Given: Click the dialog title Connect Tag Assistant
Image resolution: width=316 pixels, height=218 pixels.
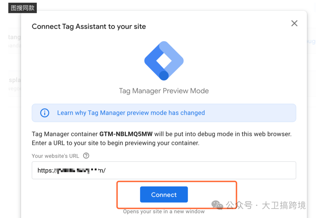Looking at the screenshot, I should click(x=89, y=26).
